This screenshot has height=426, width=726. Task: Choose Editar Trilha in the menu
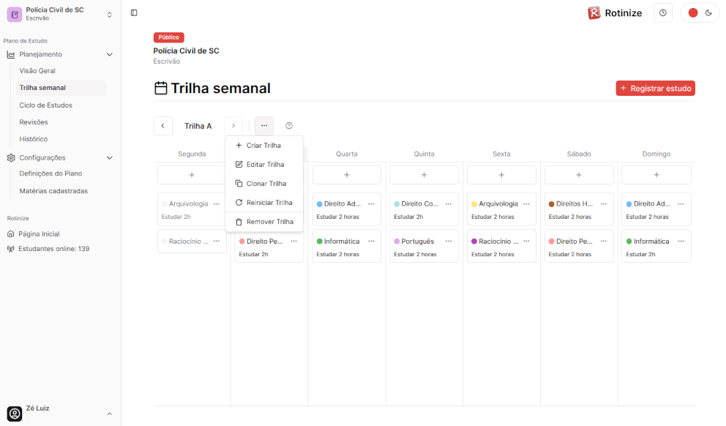tap(264, 165)
